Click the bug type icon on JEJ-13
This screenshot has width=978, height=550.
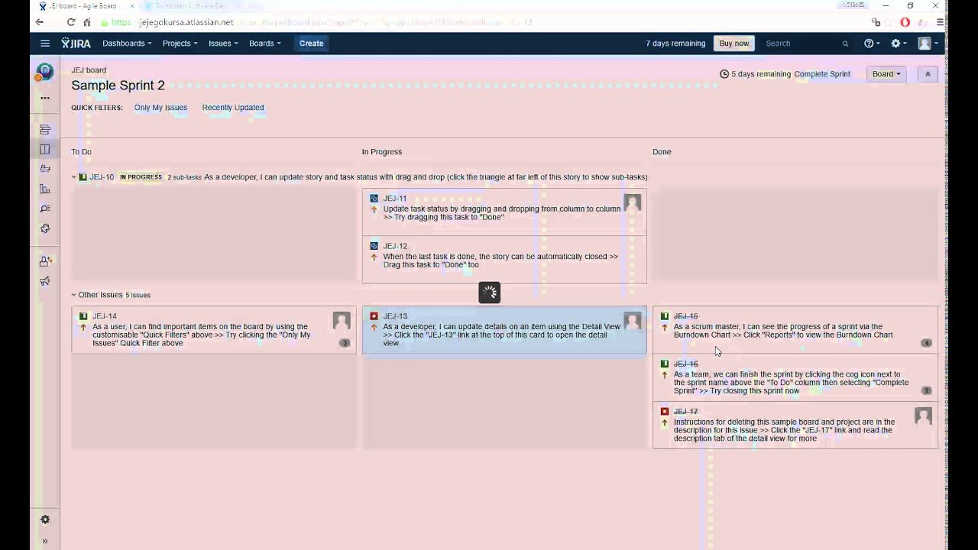click(374, 316)
